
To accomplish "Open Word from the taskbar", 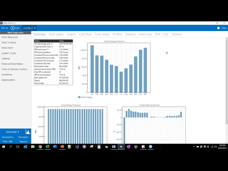I will pos(55,147).
